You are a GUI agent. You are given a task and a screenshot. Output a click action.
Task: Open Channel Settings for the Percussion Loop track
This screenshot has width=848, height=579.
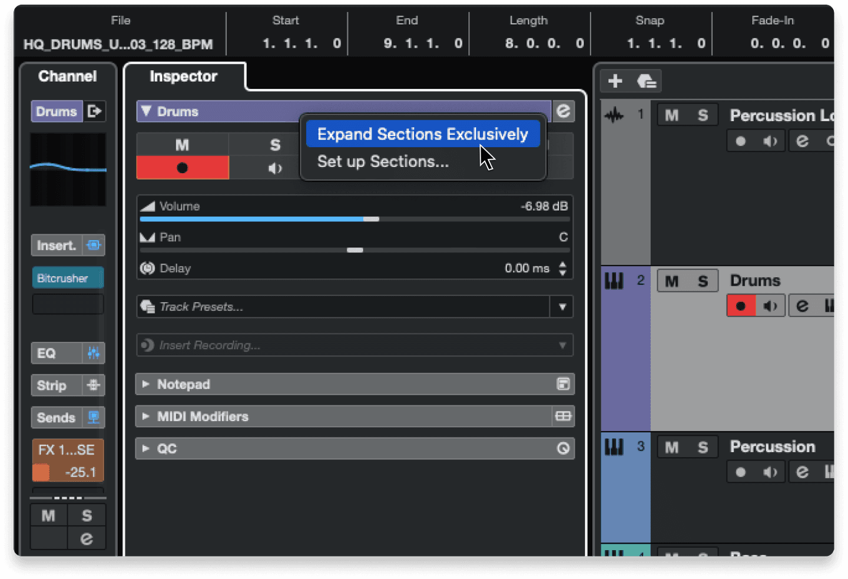click(x=802, y=140)
